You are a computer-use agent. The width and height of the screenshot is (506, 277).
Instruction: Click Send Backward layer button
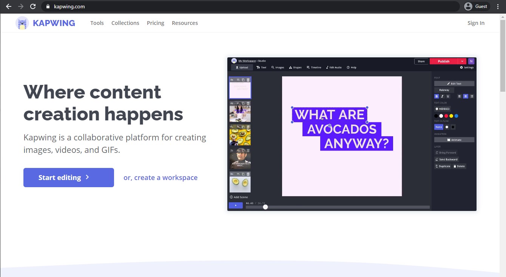[446, 160]
